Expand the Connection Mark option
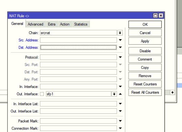The width and height of the screenshot is (182, 132). pyautogui.click(x=120, y=128)
